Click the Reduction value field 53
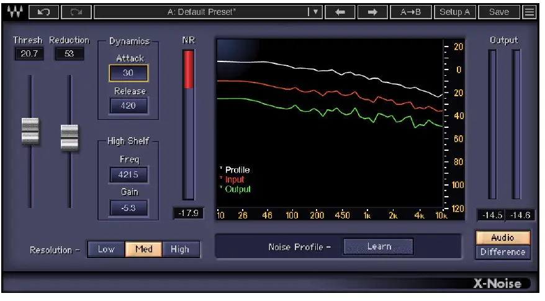 tap(69, 53)
